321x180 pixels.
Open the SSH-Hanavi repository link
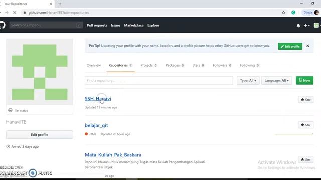pyautogui.click(x=98, y=99)
